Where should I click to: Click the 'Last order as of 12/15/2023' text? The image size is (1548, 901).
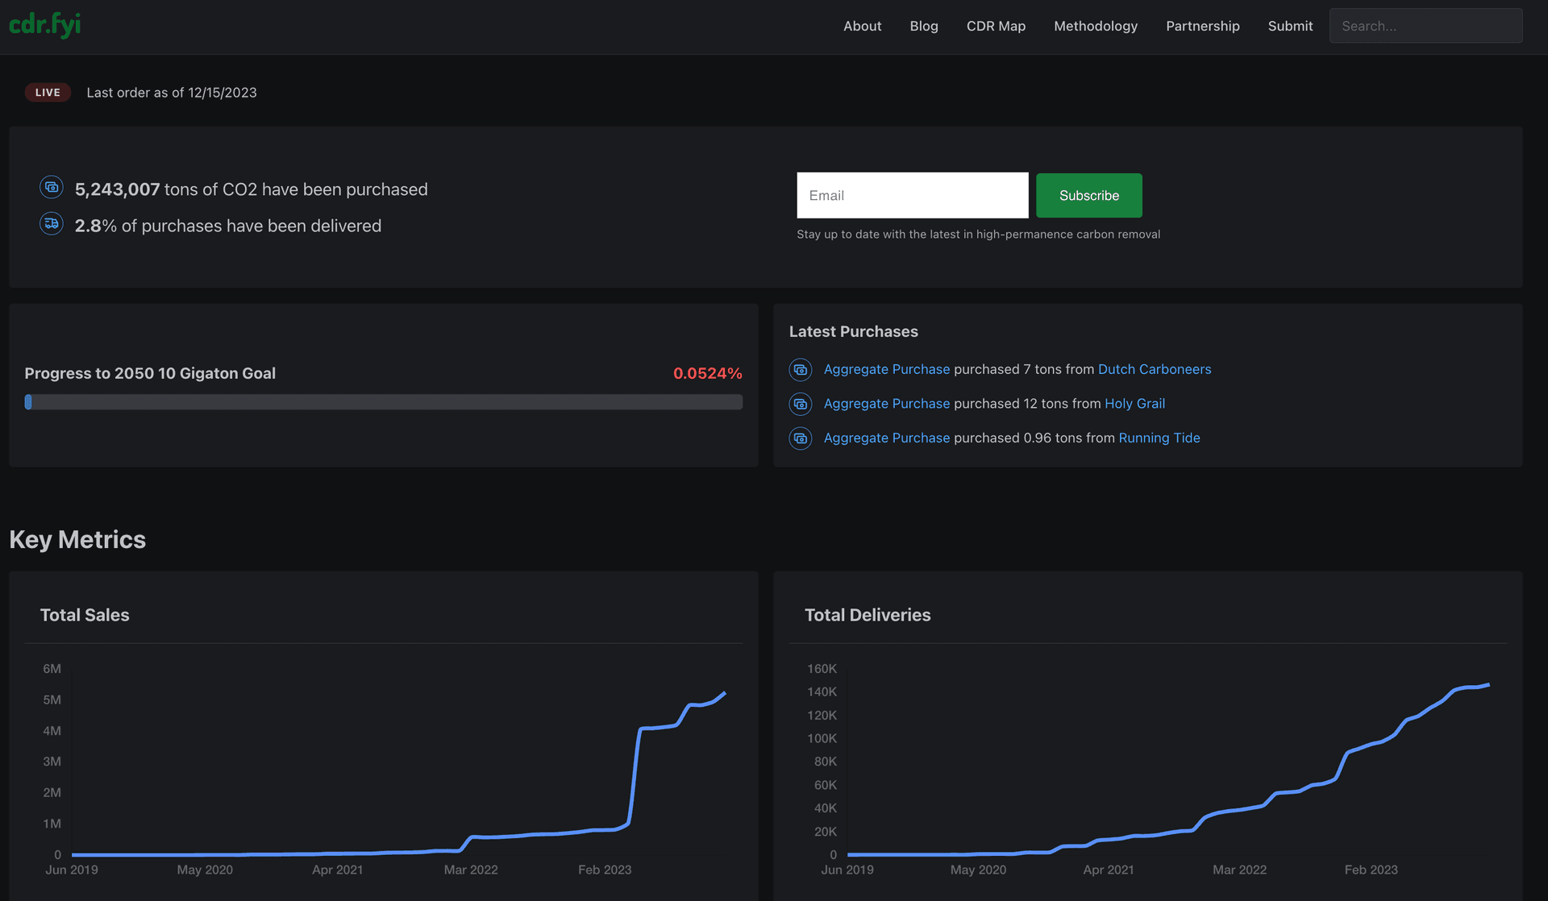click(172, 93)
